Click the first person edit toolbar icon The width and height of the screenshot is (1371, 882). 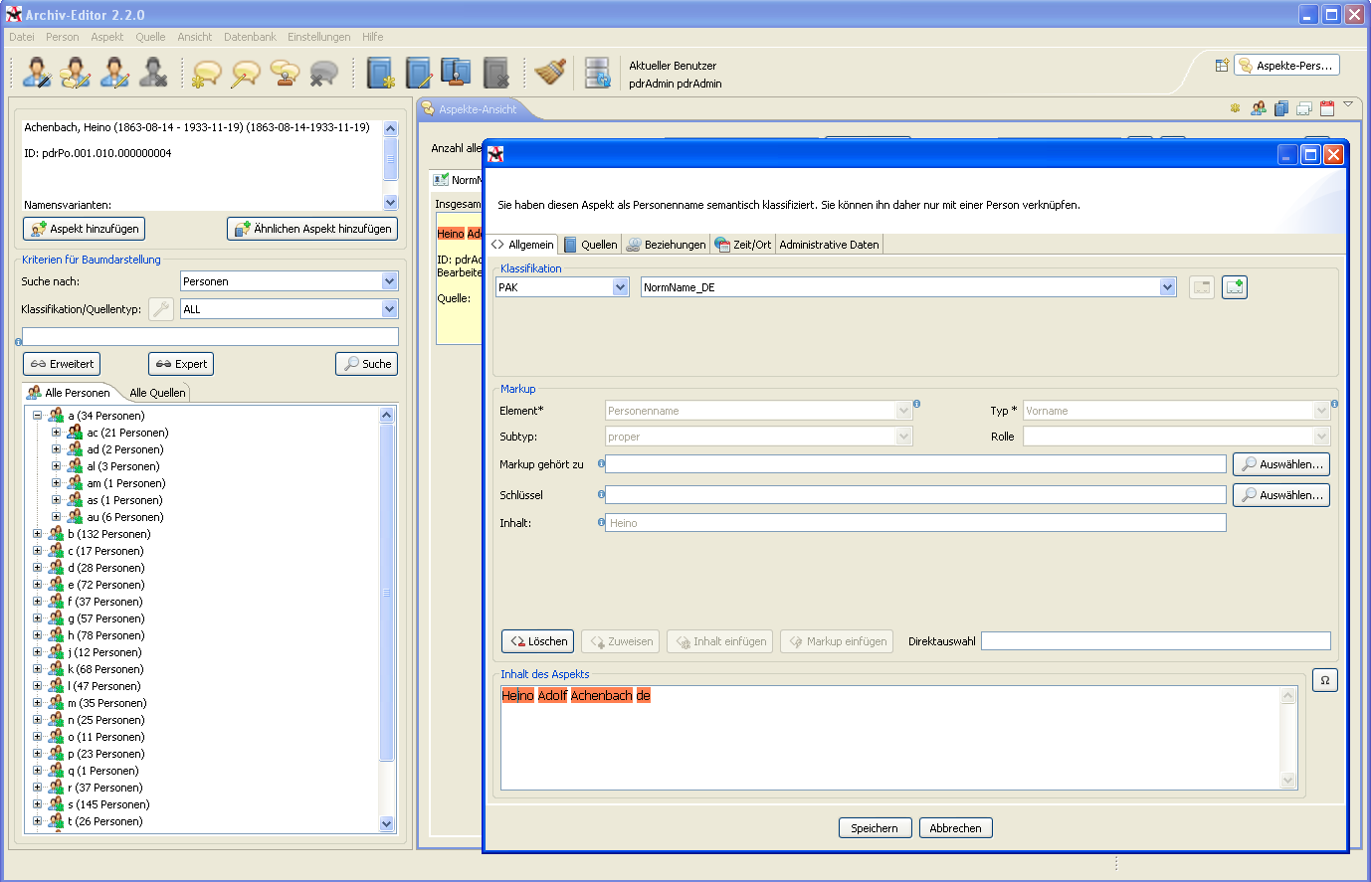(x=37, y=73)
